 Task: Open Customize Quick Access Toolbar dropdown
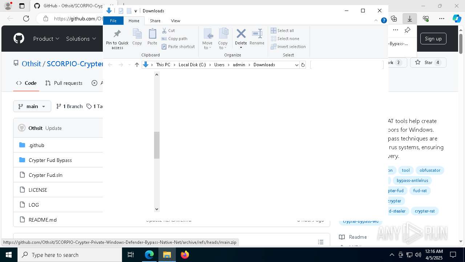point(136,11)
